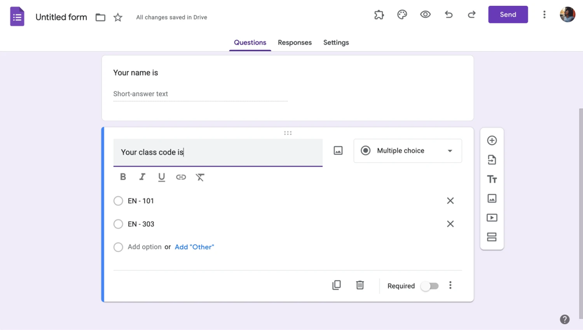Click the Add question plus icon

coord(491,140)
